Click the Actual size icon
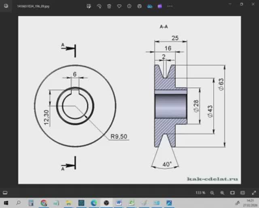 pyautogui.click(x=242, y=193)
